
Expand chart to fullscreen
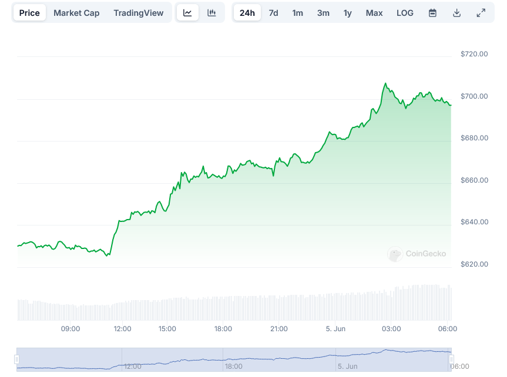(x=481, y=13)
